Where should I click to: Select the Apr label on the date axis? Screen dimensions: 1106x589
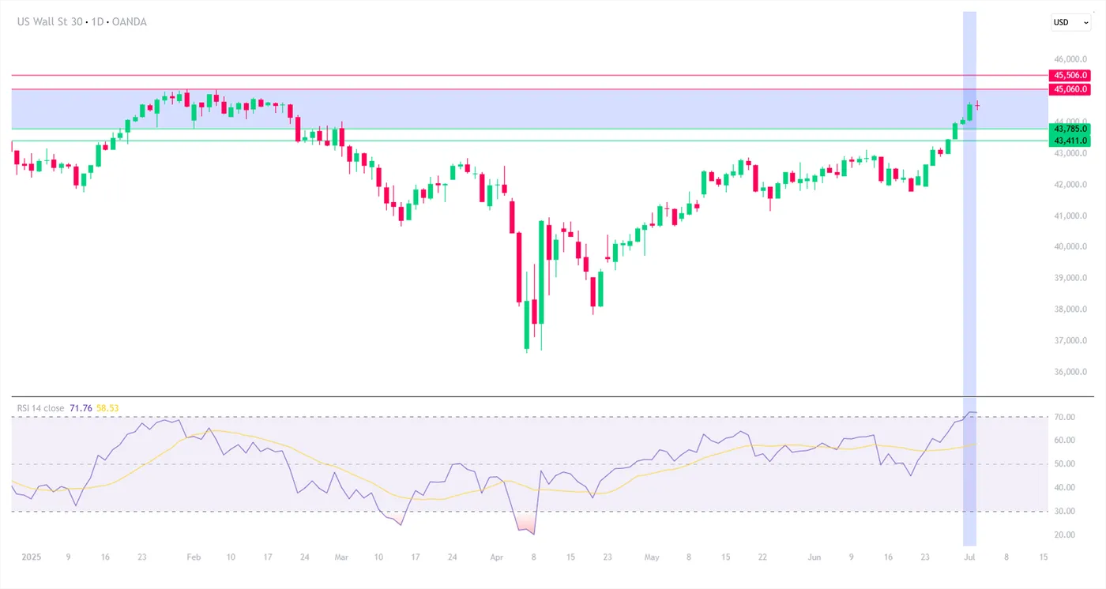[496, 557]
